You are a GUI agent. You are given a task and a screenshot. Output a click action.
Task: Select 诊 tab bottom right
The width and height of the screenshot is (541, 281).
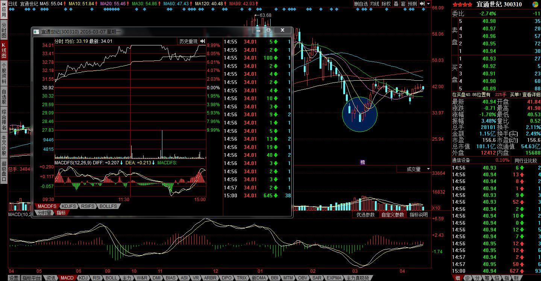point(467,278)
